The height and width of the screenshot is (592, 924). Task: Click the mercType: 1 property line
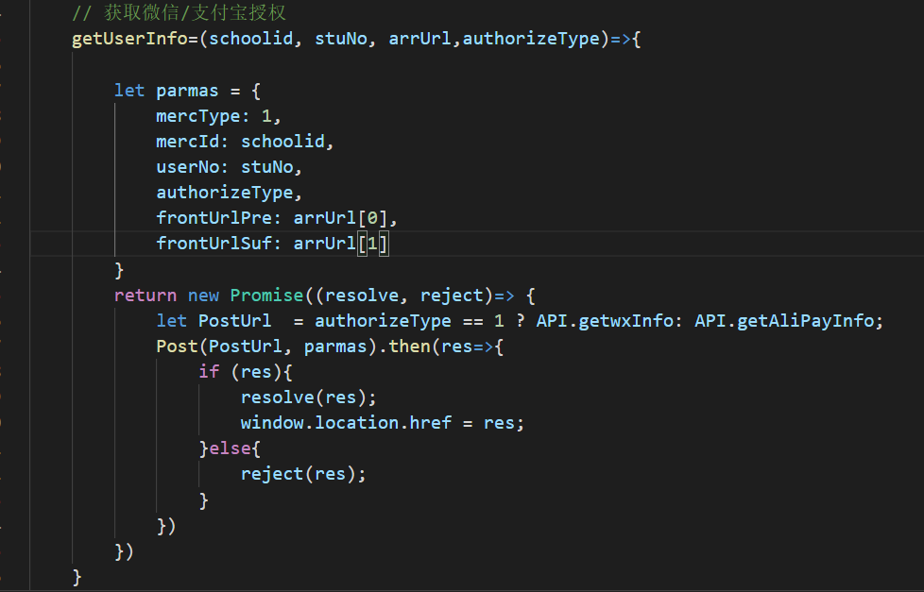(218, 116)
